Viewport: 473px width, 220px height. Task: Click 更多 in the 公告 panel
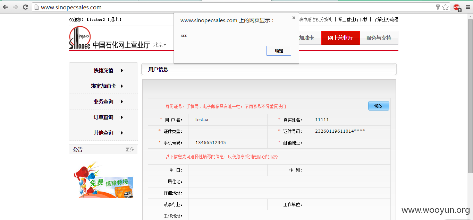[x=129, y=149]
